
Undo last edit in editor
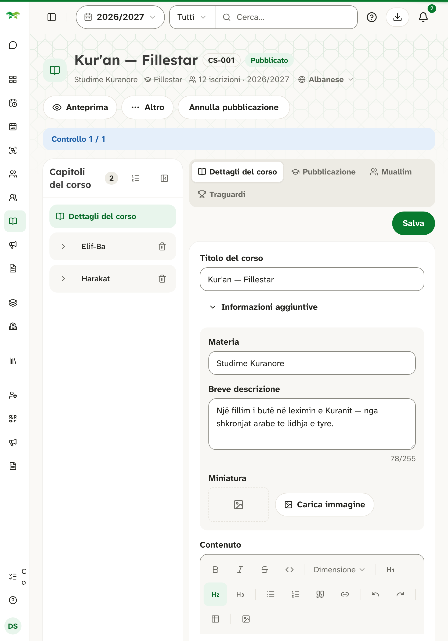pyautogui.click(x=375, y=594)
